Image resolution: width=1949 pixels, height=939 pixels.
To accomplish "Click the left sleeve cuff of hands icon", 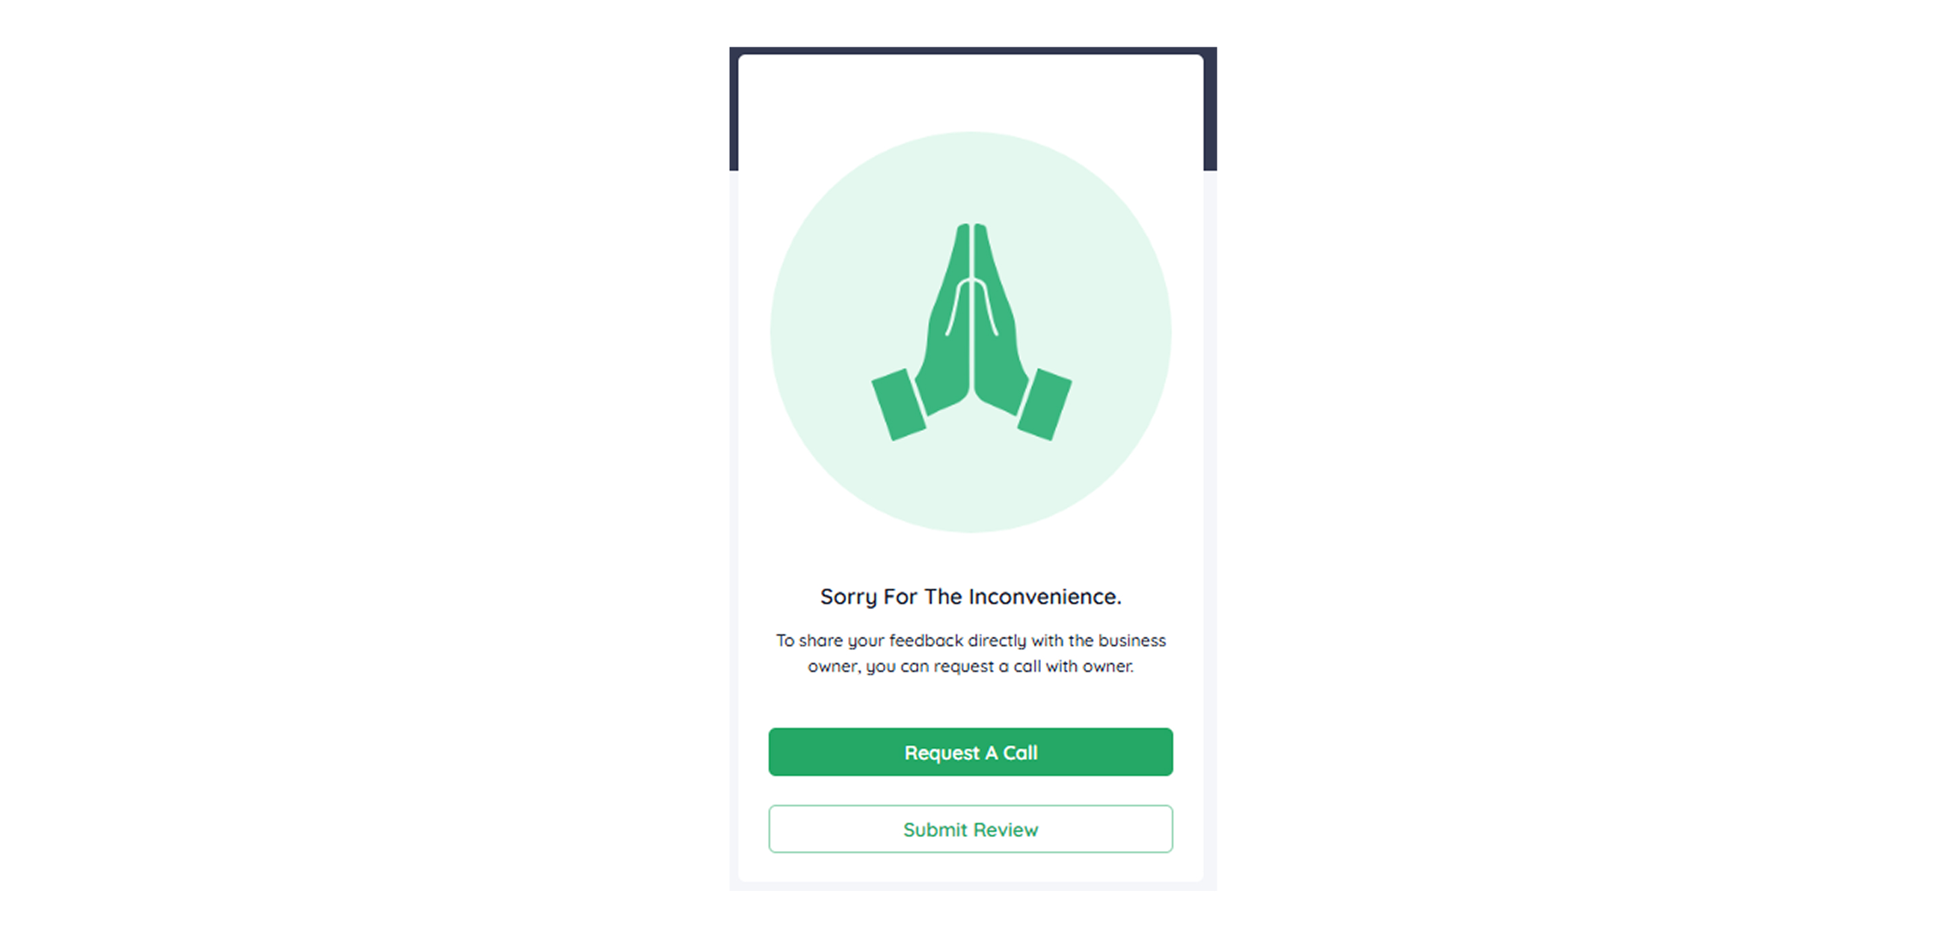I will click(899, 405).
